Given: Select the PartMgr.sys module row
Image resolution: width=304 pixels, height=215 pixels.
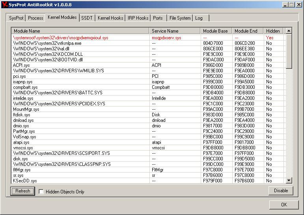Looking at the screenshot, I should coord(148,131).
